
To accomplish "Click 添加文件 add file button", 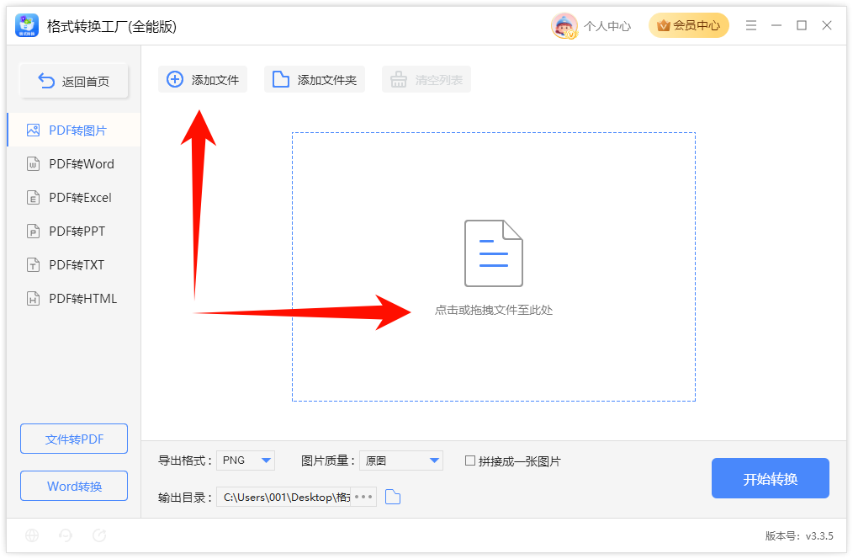I will click(x=203, y=79).
